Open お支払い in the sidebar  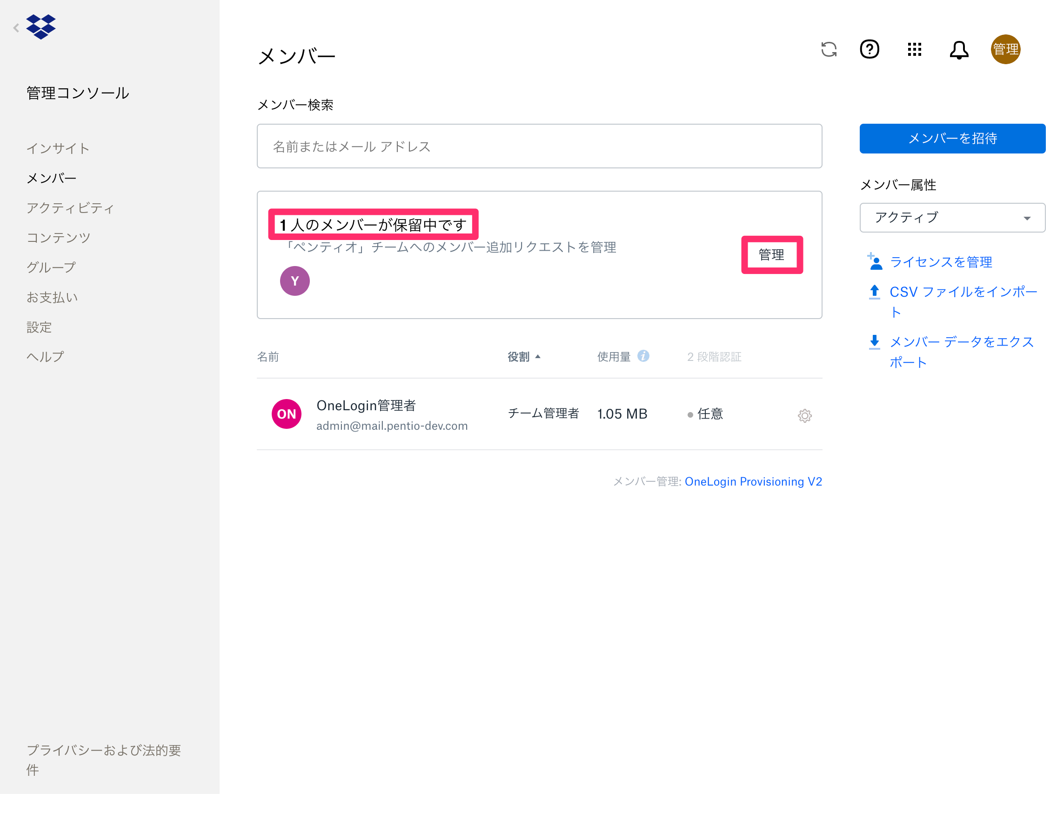click(52, 297)
